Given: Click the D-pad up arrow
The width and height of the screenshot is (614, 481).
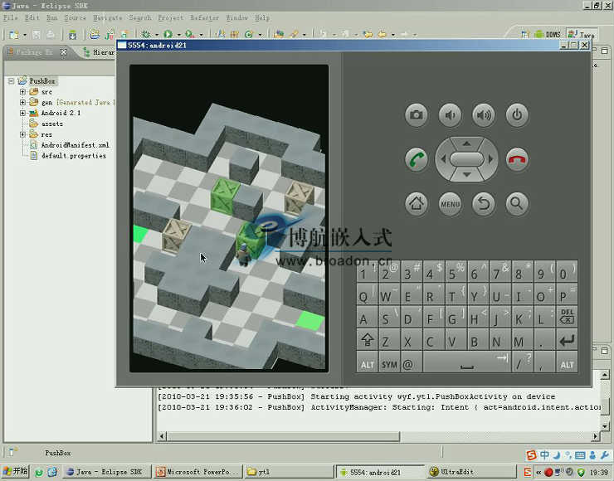Looking at the screenshot, I should point(466,143).
